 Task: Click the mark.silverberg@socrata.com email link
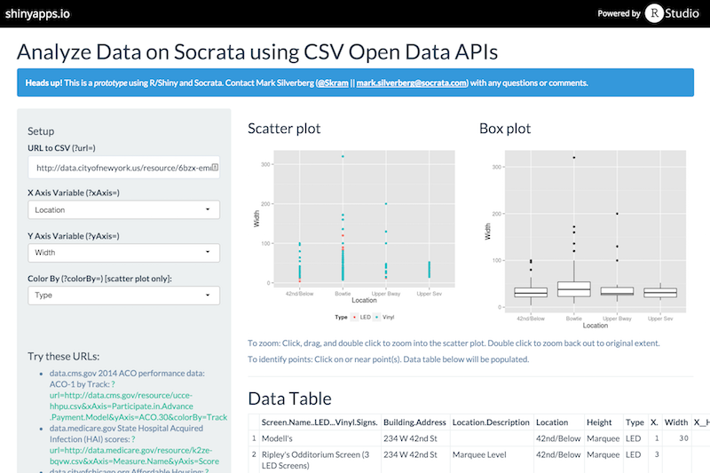411,83
